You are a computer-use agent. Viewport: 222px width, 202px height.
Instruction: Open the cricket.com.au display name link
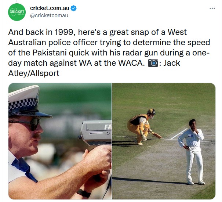(50, 8)
